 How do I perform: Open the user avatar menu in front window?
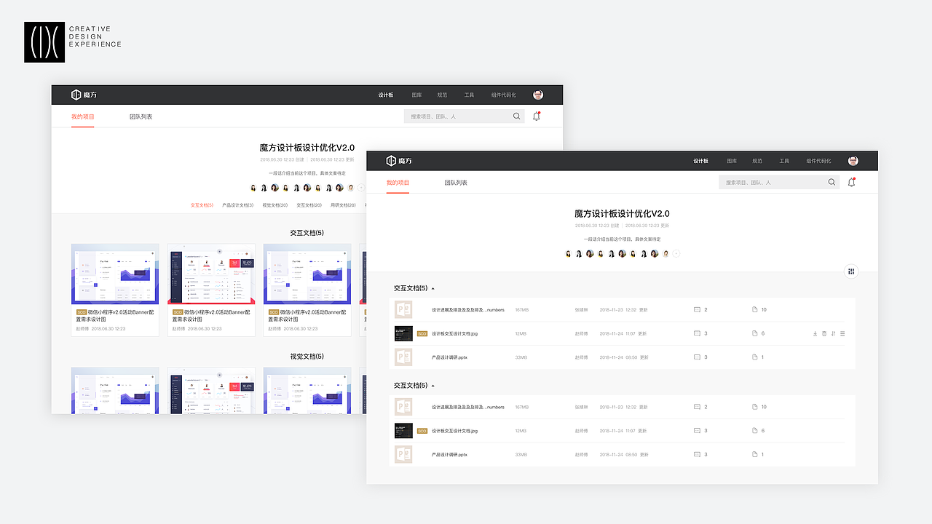click(x=853, y=161)
